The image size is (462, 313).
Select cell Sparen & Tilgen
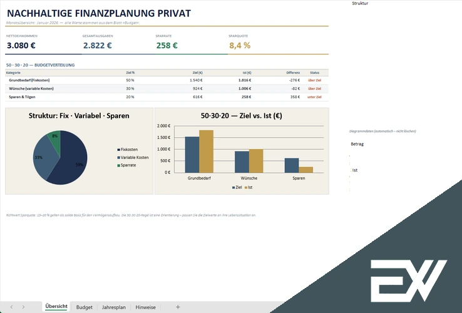(22, 96)
